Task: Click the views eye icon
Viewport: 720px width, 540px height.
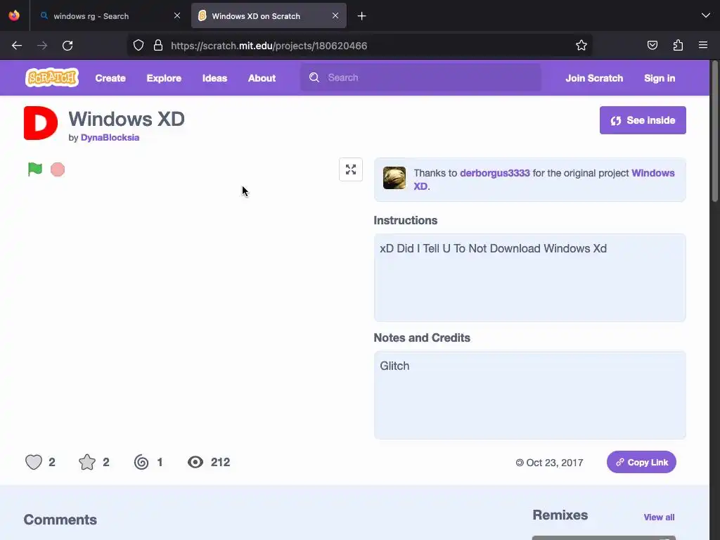Action: point(195,462)
